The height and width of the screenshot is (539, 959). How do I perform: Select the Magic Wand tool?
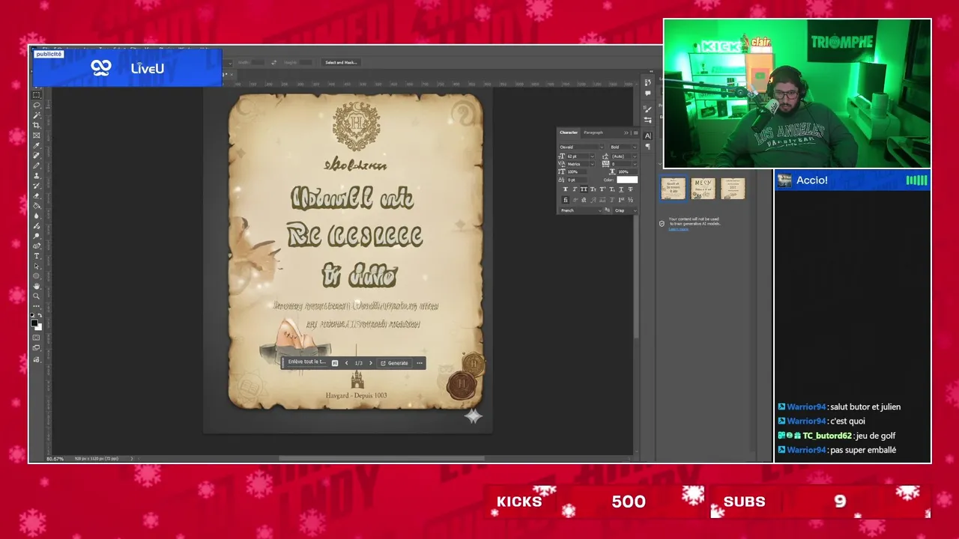click(x=36, y=115)
